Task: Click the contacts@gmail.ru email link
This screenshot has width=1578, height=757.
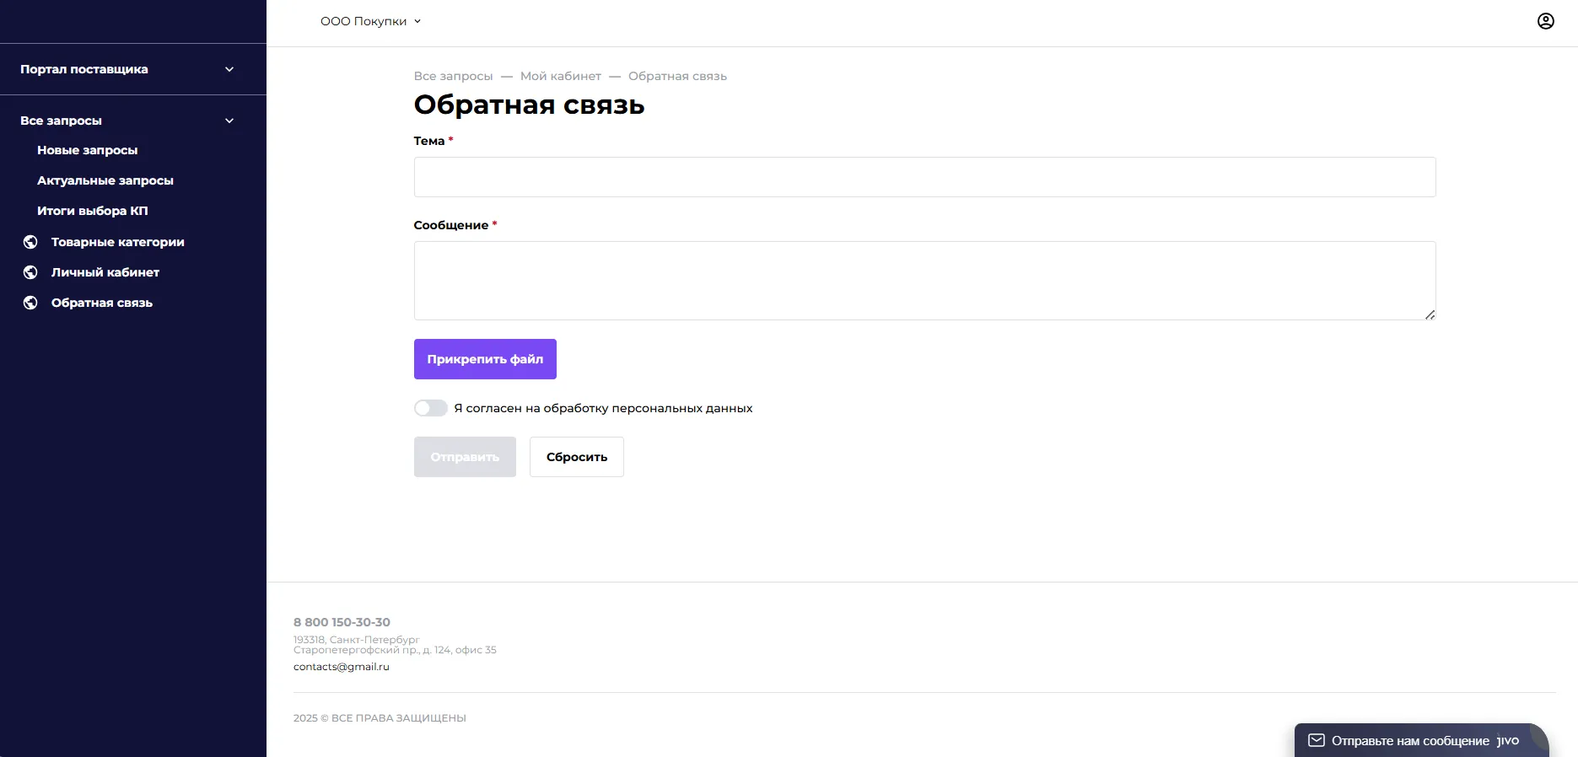Action: pyautogui.click(x=341, y=667)
